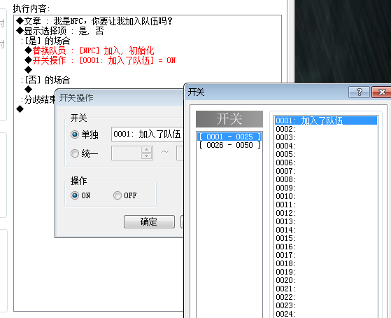Select switch 0021 in the list

pos(326,289)
